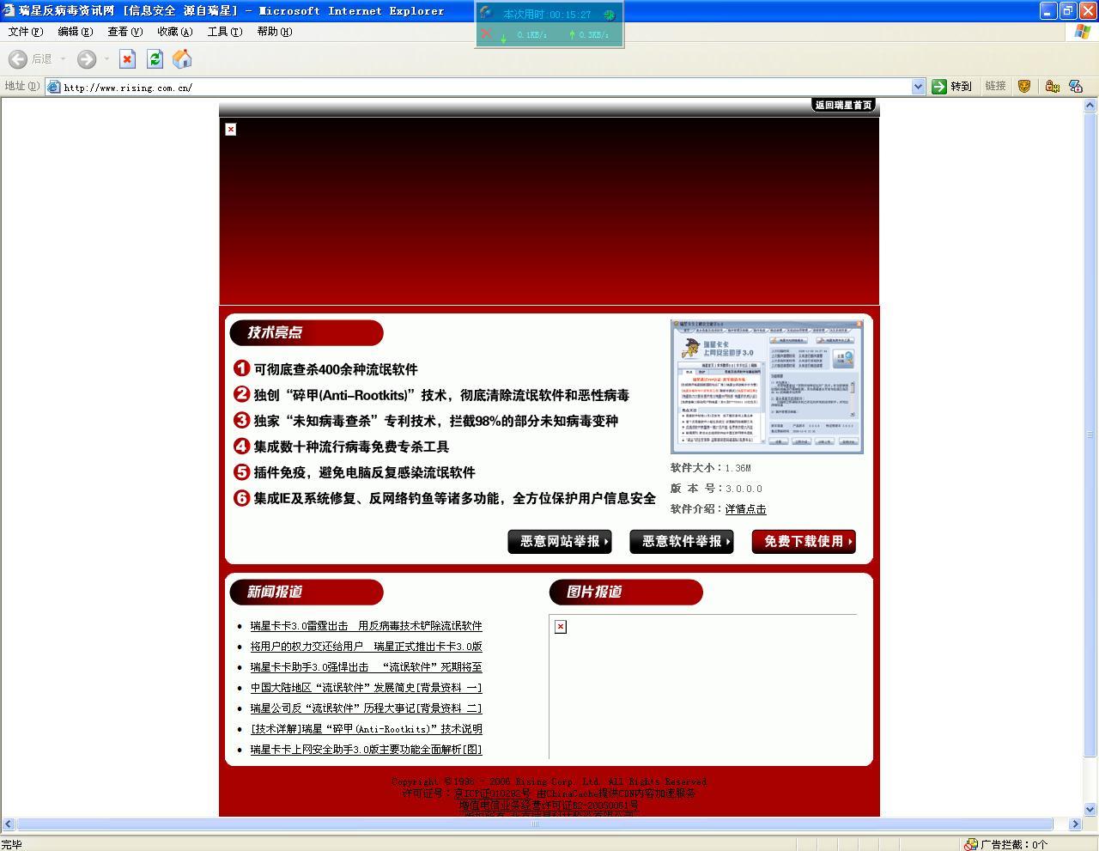The width and height of the screenshot is (1099, 851).
Task: Click the horizontal scrollbar right arrow
Action: [x=1075, y=824]
